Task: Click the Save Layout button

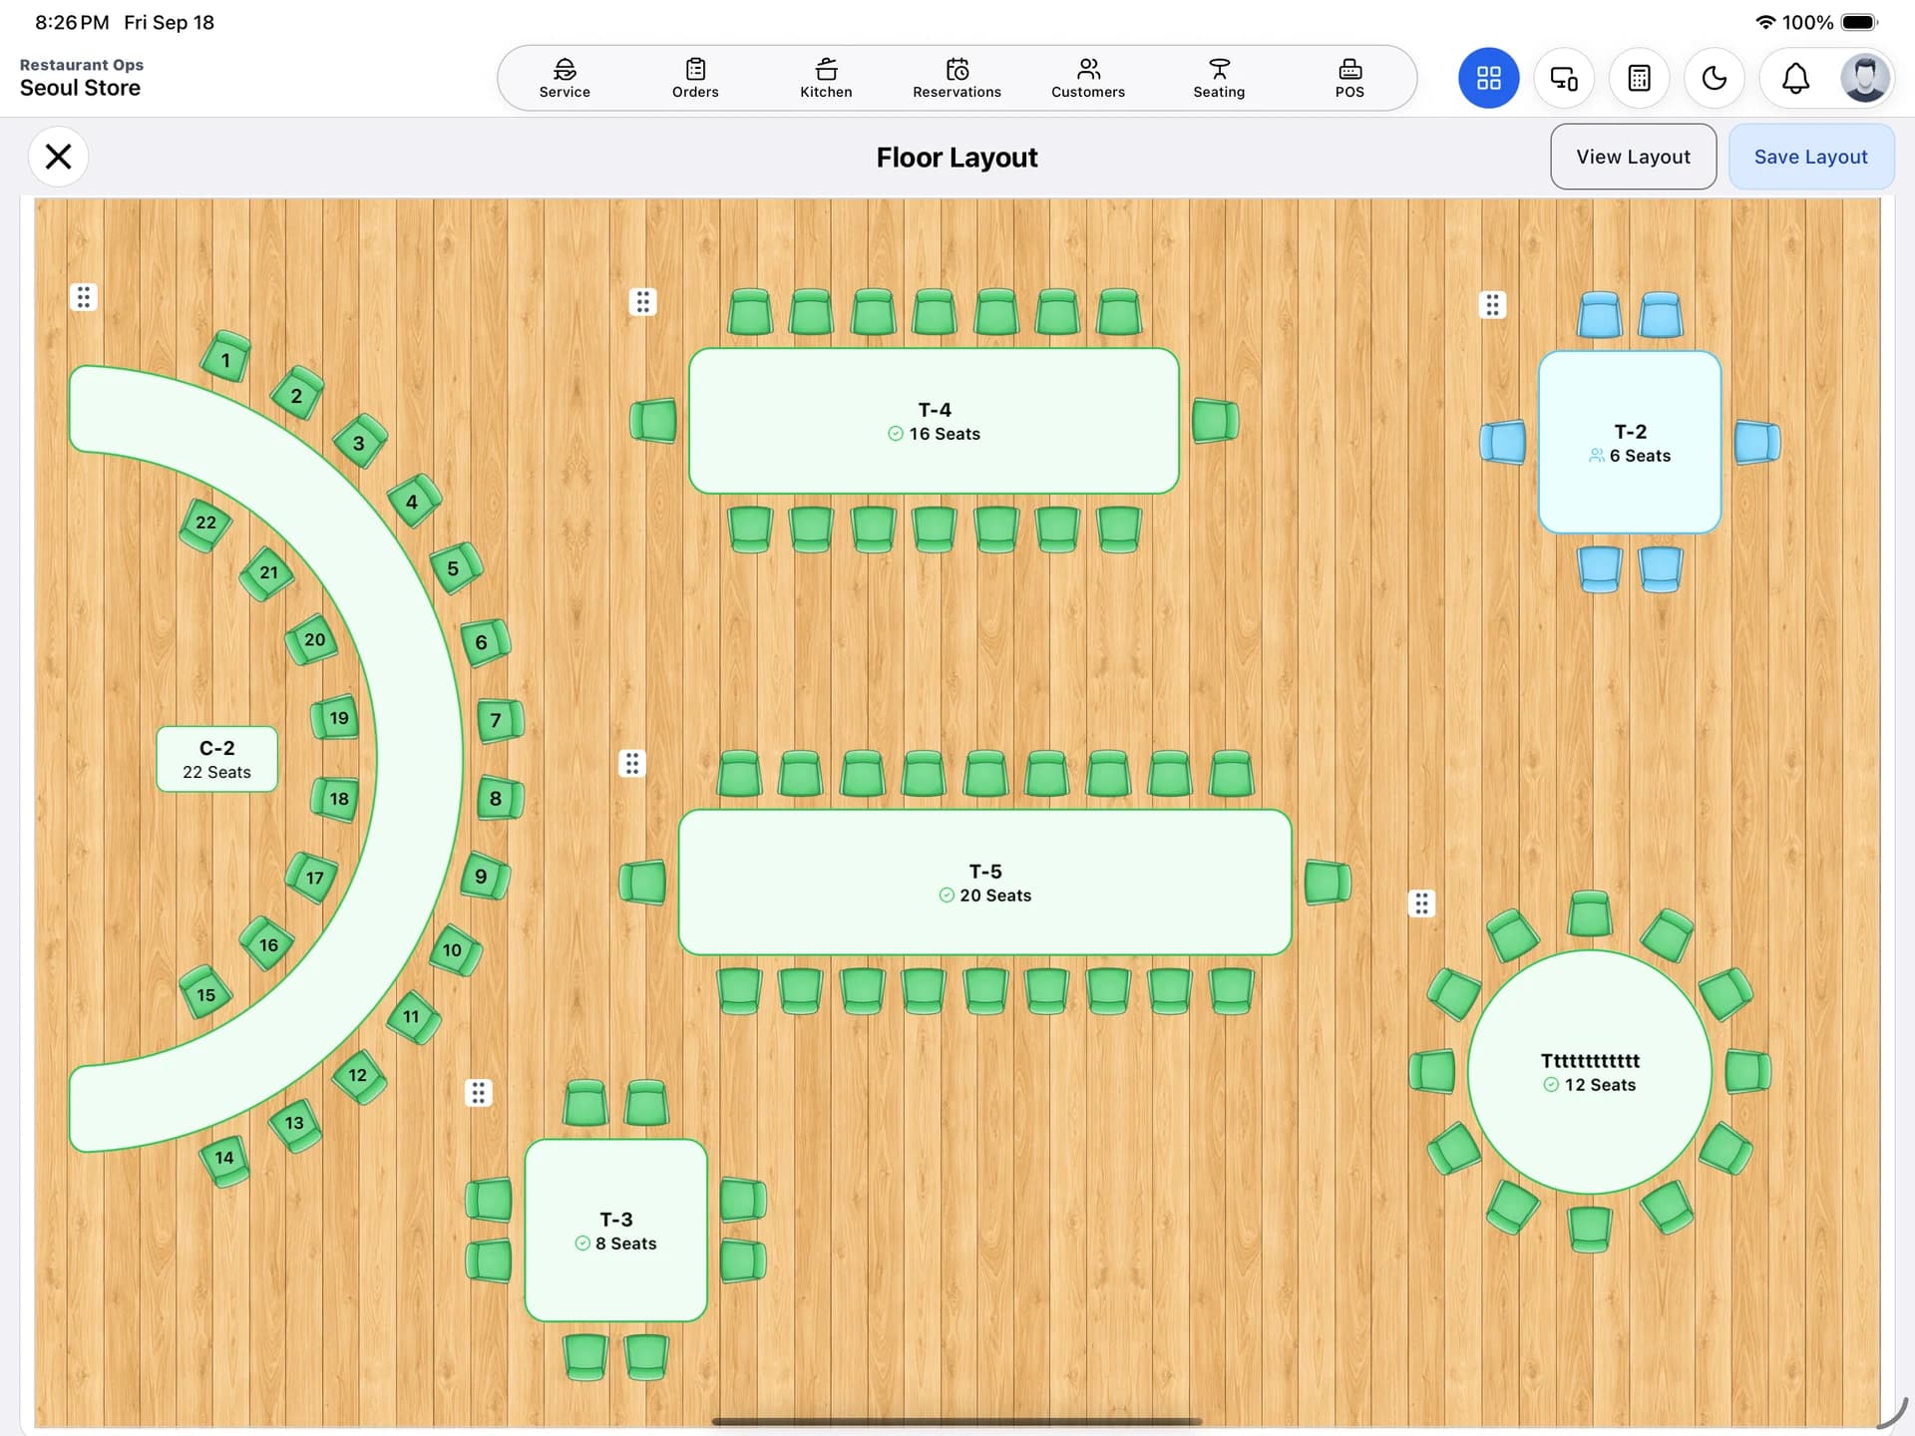Action: tap(1810, 157)
